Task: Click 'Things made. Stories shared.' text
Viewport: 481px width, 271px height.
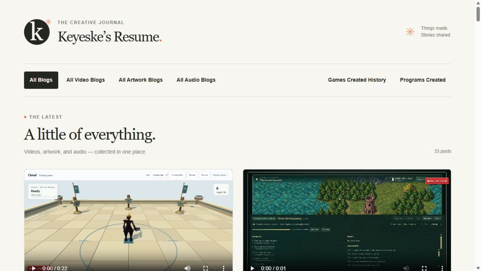Action: pyautogui.click(x=436, y=32)
